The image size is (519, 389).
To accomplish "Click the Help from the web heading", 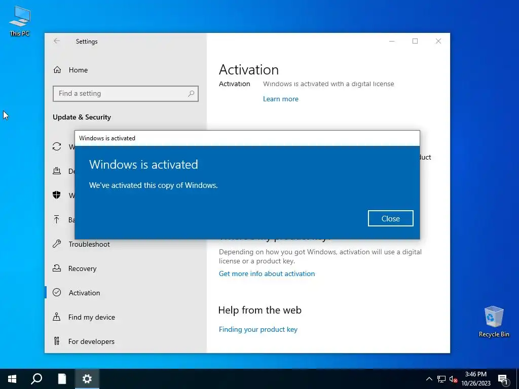I will point(260,310).
